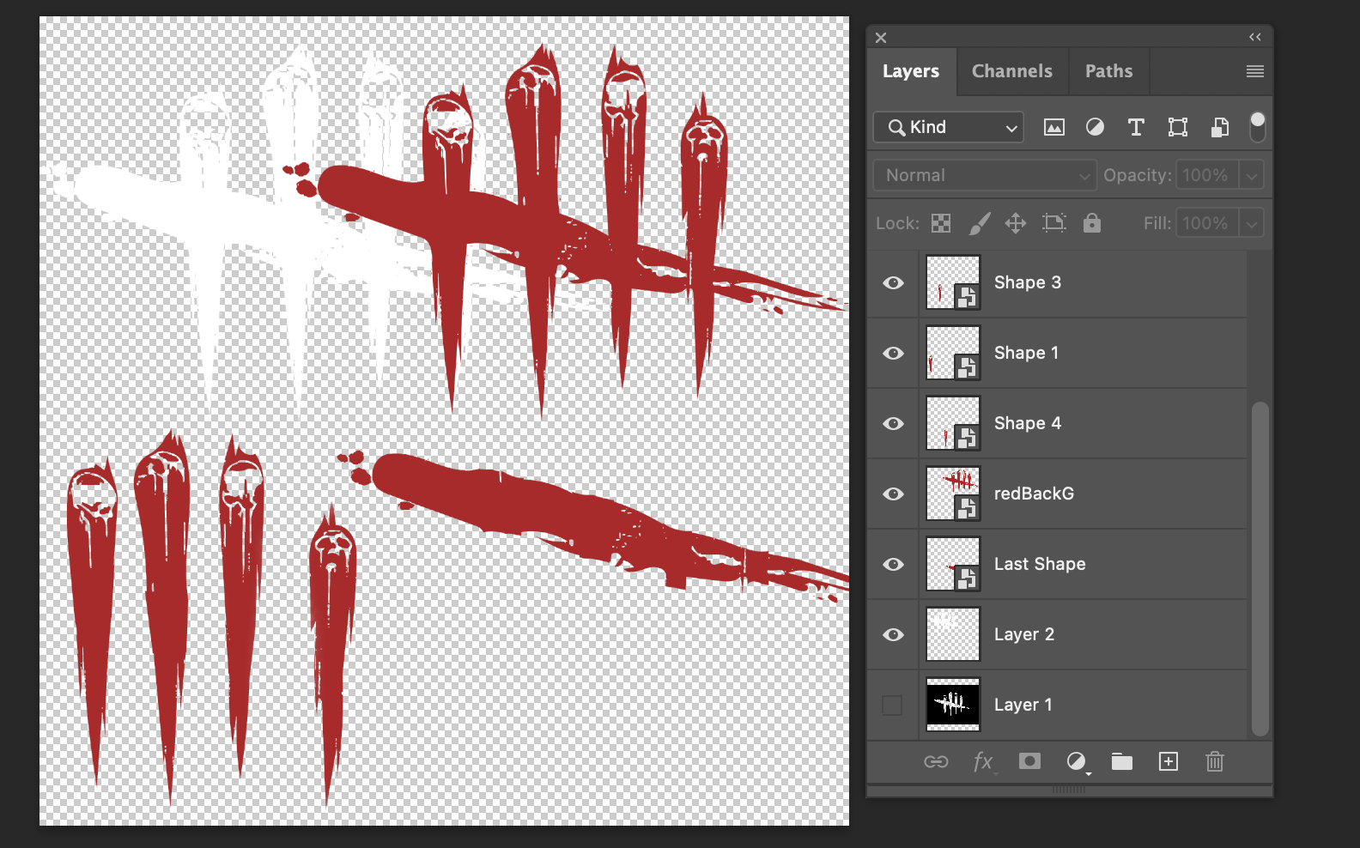Hide the Last Shape layer
This screenshot has width=1360, height=848.
pos(893,564)
